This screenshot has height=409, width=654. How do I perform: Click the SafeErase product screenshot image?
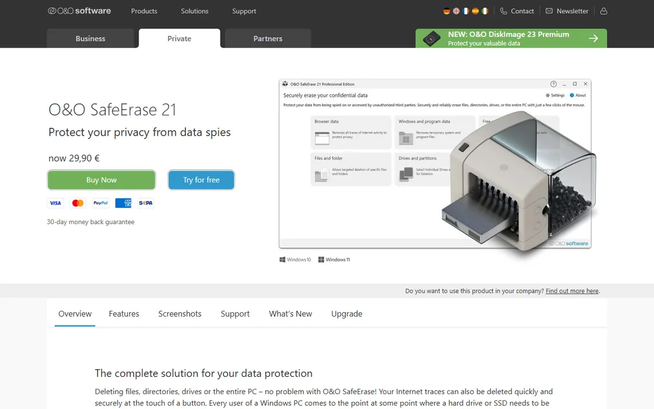[x=437, y=171]
